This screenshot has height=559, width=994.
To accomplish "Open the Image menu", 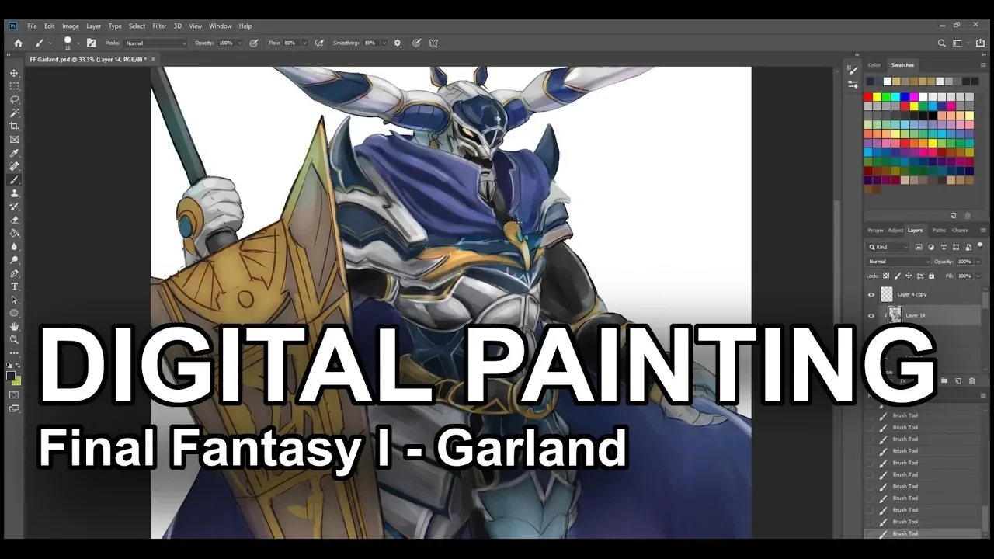I will [x=71, y=26].
